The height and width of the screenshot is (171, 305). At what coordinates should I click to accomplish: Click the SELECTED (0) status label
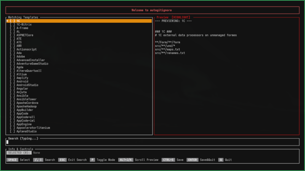click(x=19, y=153)
